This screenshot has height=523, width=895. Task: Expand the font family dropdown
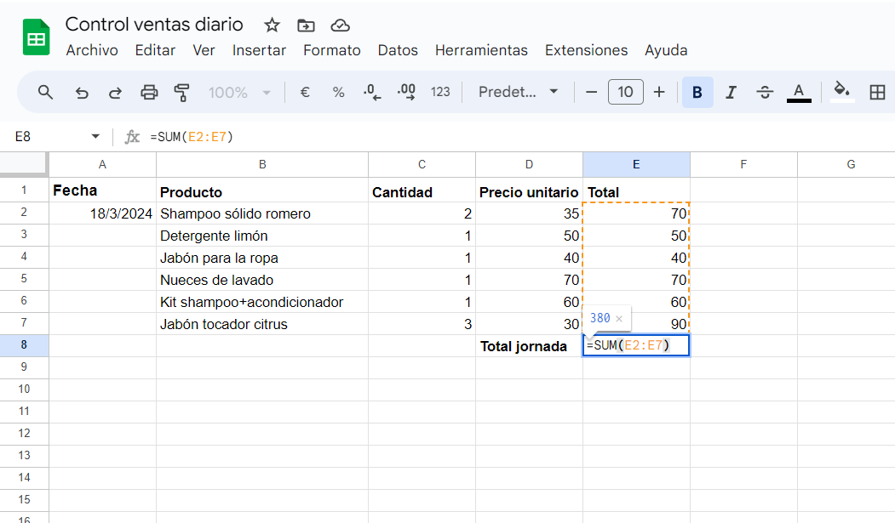518,93
